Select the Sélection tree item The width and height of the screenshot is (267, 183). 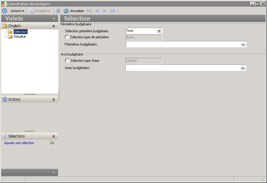point(20,32)
